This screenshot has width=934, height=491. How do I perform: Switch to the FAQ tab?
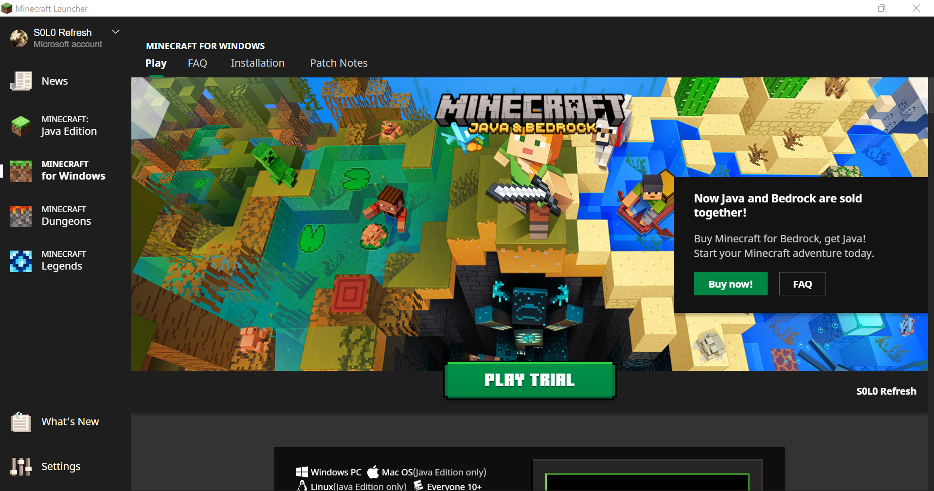(198, 63)
